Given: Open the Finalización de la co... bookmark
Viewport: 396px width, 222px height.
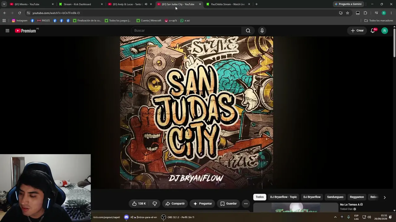Looking at the screenshot, I should (x=87, y=21).
